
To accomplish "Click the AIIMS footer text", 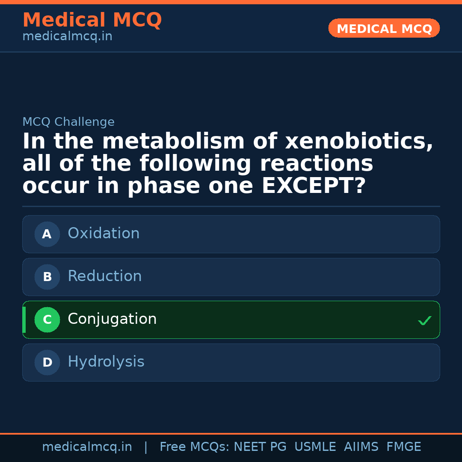I will click(361, 447).
